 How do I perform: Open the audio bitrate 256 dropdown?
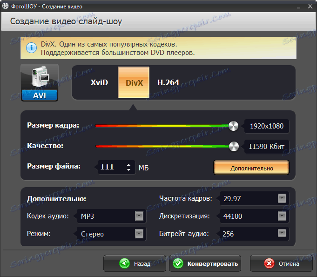282,233
